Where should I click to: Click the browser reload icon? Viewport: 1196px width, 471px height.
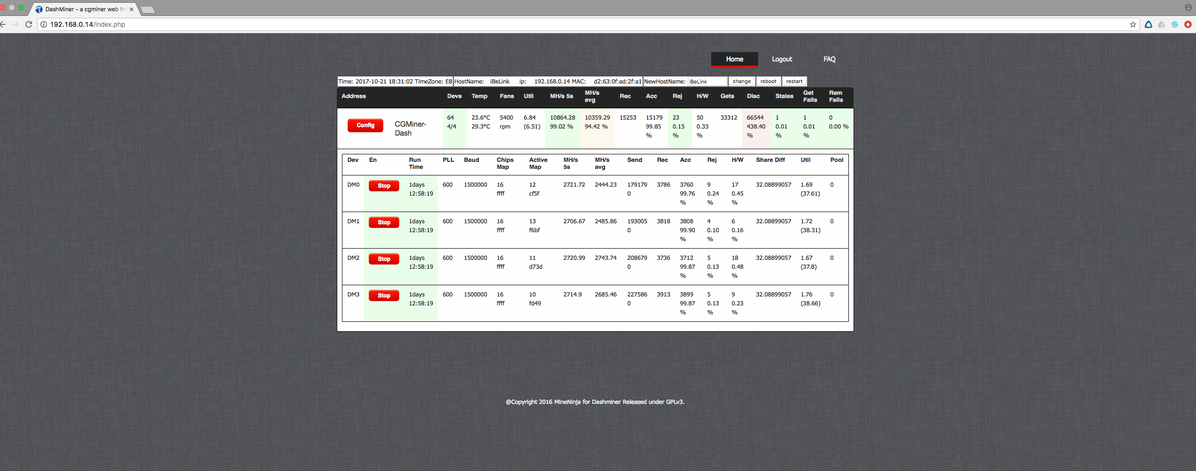pyautogui.click(x=29, y=24)
